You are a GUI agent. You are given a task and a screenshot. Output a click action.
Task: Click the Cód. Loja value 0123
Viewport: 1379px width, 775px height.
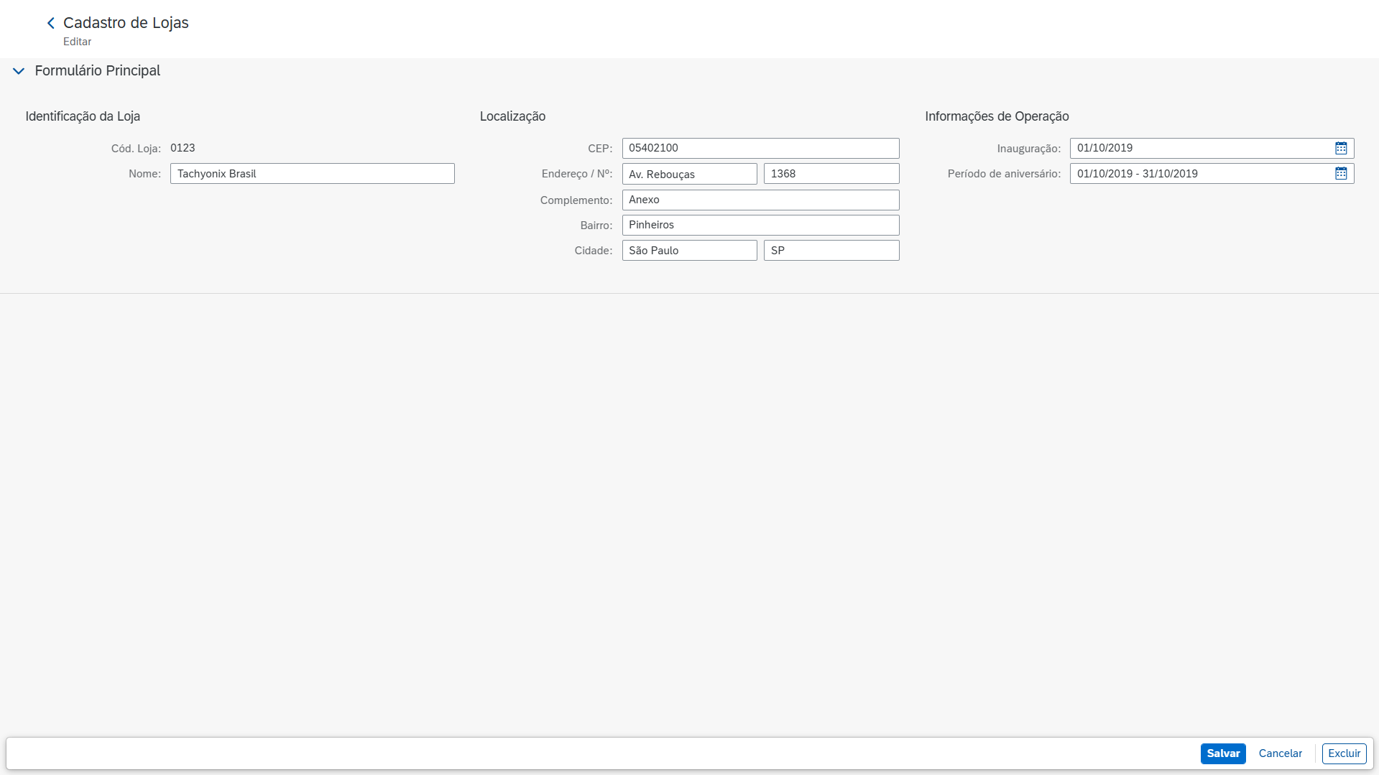[183, 148]
